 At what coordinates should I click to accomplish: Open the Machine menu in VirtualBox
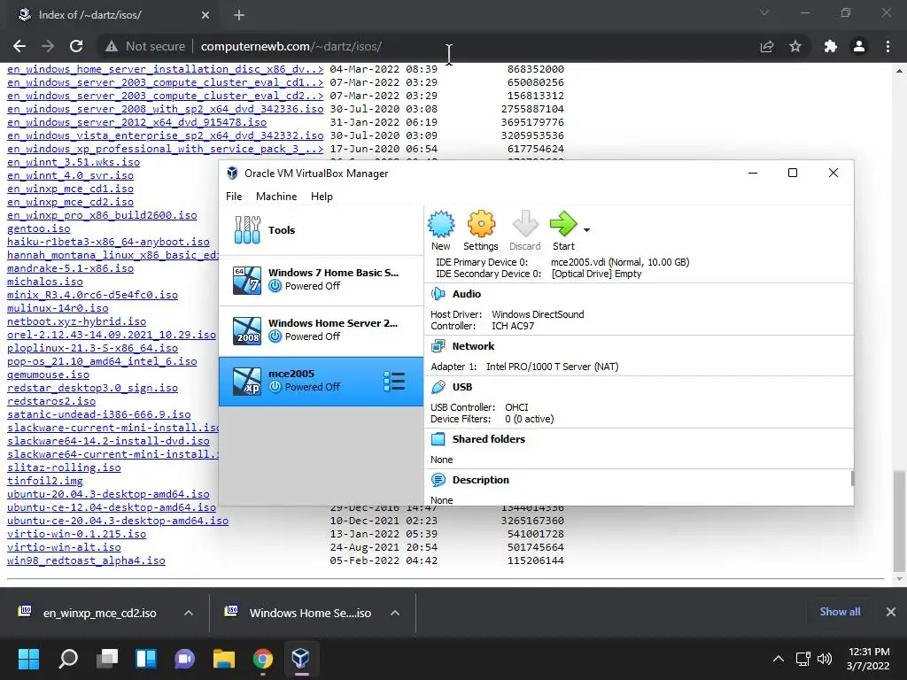click(x=276, y=197)
